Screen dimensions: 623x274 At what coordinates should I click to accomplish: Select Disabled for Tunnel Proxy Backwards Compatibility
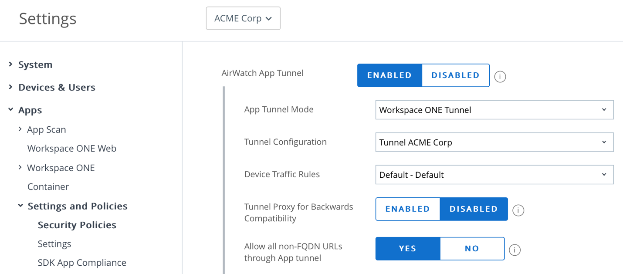474,209
